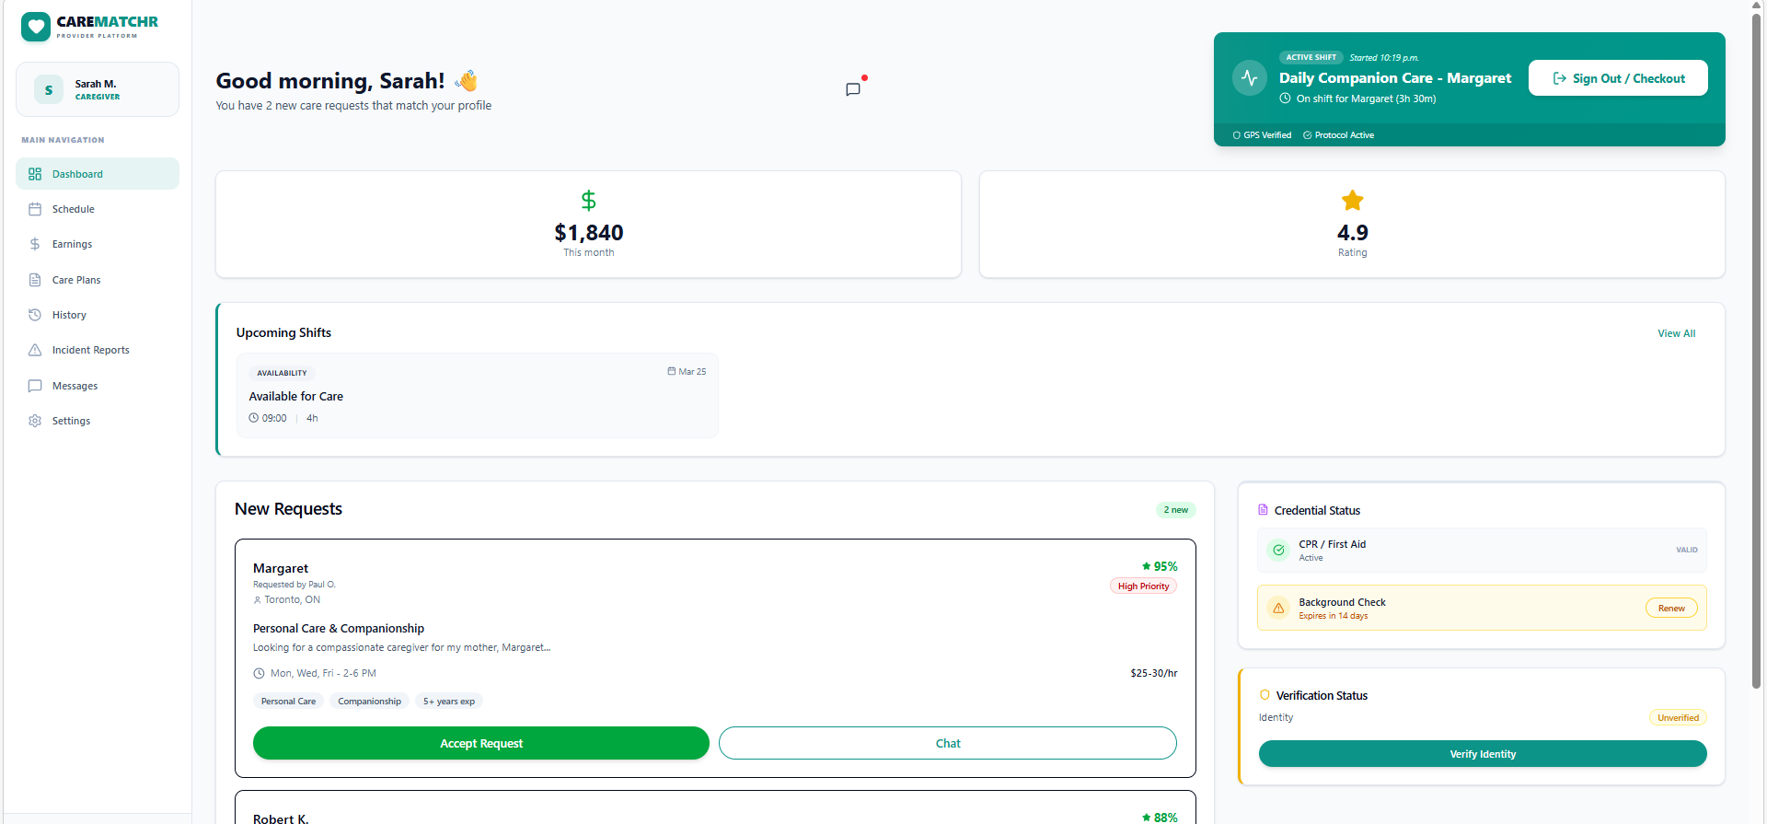
Task: Click the 5+ years exp tag
Action: 449,702
